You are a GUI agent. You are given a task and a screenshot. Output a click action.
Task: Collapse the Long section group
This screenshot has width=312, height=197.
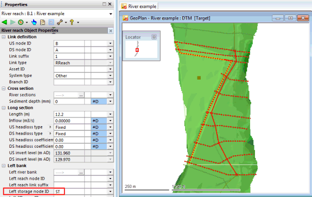click(4, 108)
